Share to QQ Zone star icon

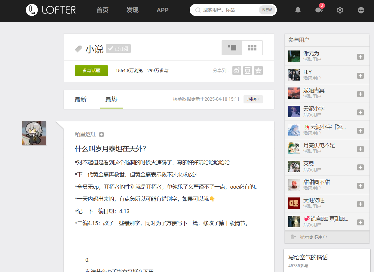[x=258, y=71]
